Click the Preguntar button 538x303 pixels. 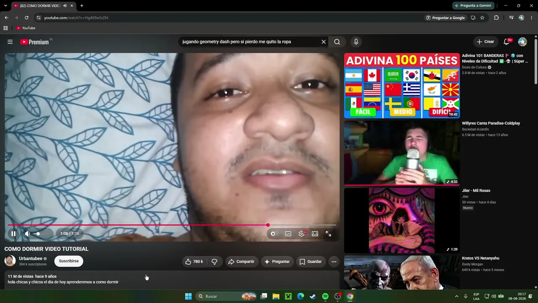coord(277,261)
